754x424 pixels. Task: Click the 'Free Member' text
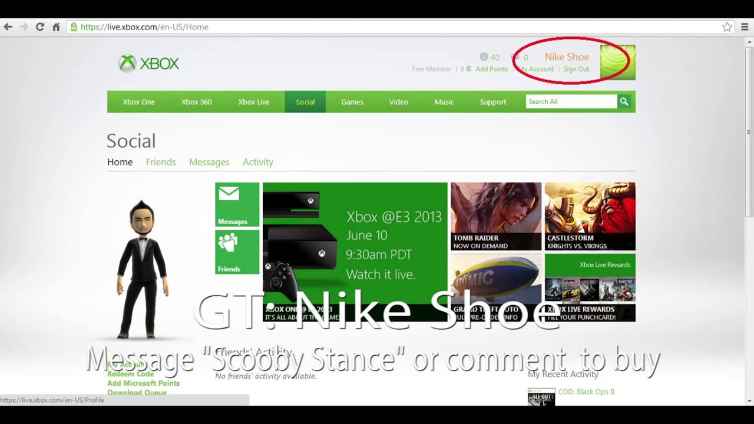click(431, 69)
